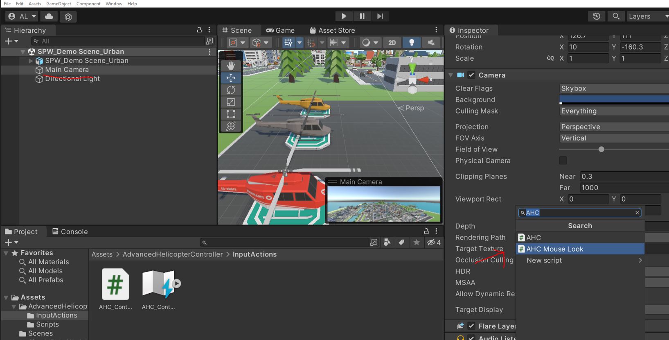Image resolution: width=669 pixels, height=340 pixels.
Task: Pick the Background color swatch
Action: pyautogui.click(x=614, y=100)
